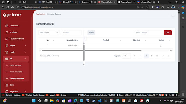Expand the Proyek sidebar menu
This screenshot has width=186, height=104.
coord(16,45)
